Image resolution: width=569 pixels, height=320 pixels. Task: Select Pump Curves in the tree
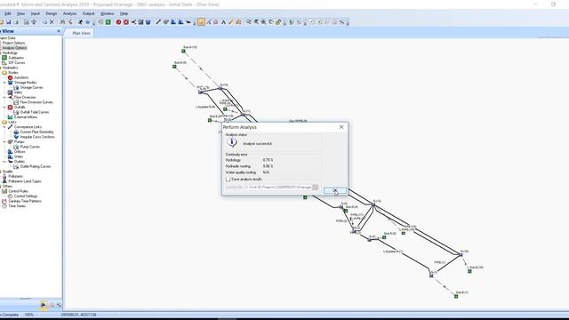click(x=29, y=147)
